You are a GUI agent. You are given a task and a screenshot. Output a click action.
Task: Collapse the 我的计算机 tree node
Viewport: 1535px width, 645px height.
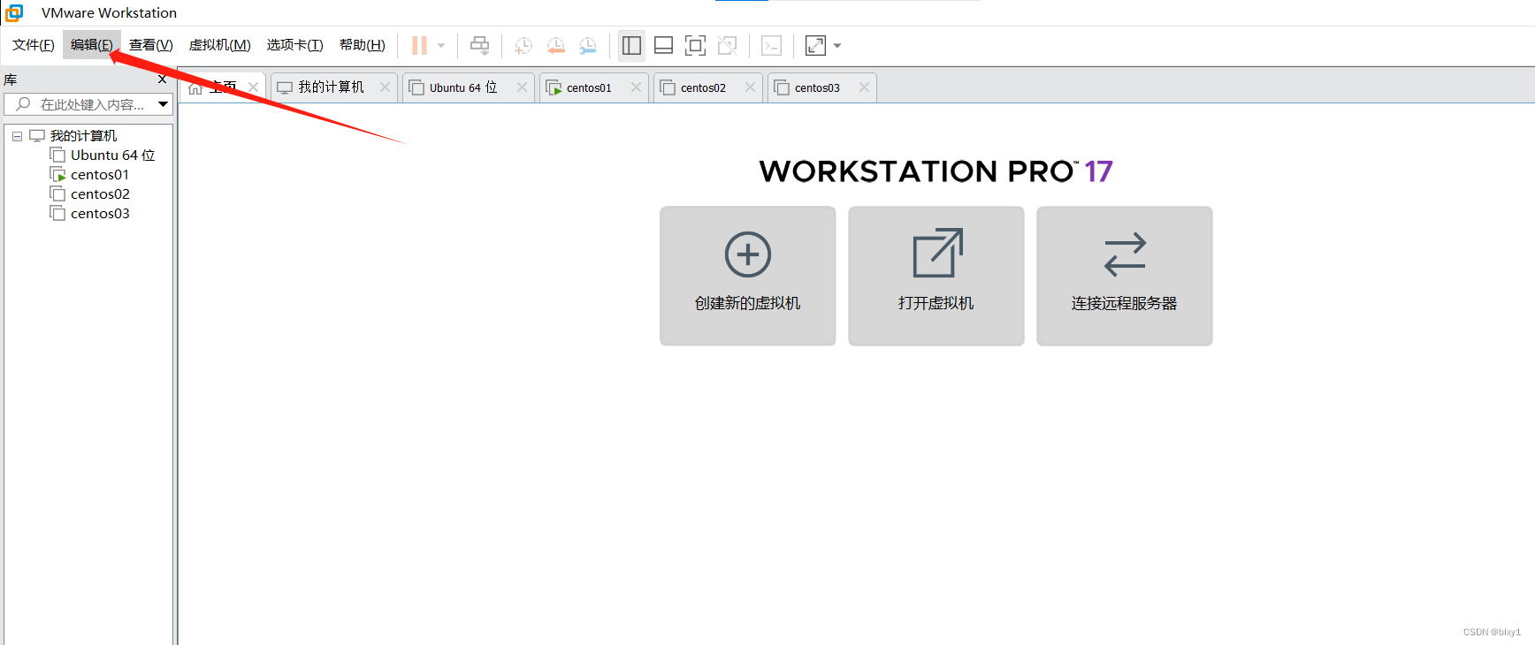pos(17,136)
